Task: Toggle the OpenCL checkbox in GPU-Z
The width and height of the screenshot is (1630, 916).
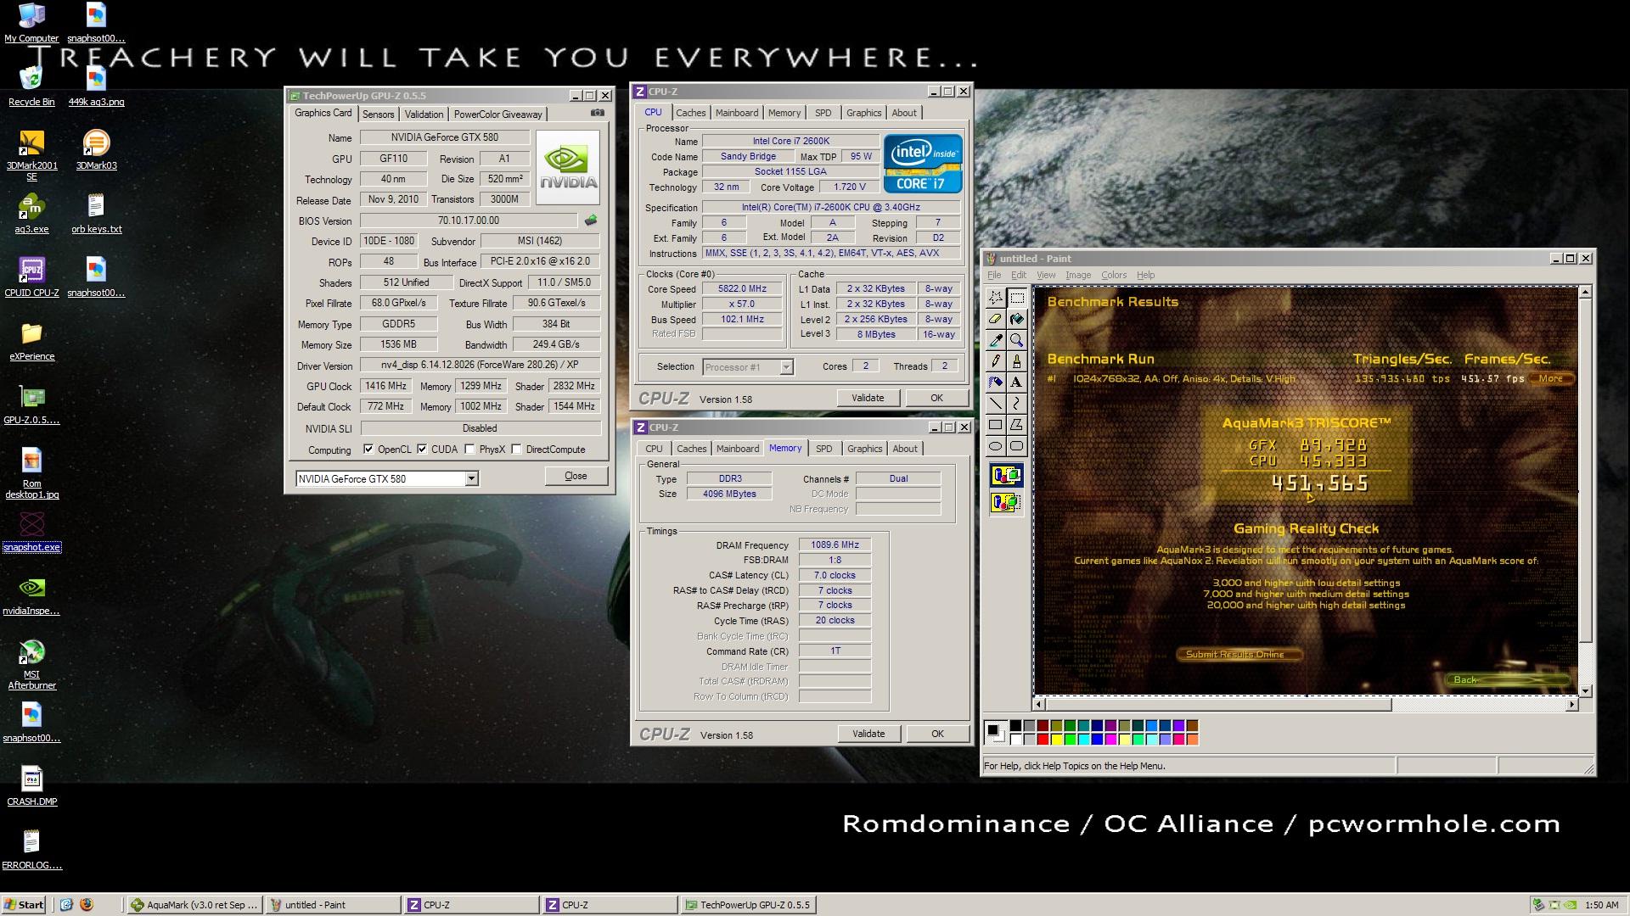Action: [368, 450]
